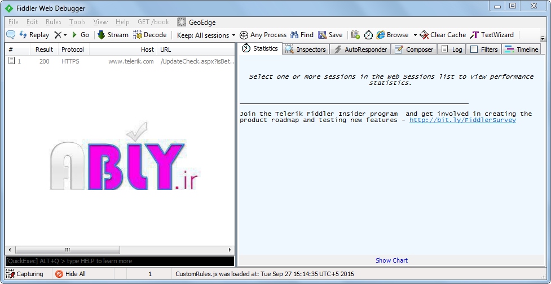Click Any Process target picker

point(263,35)
